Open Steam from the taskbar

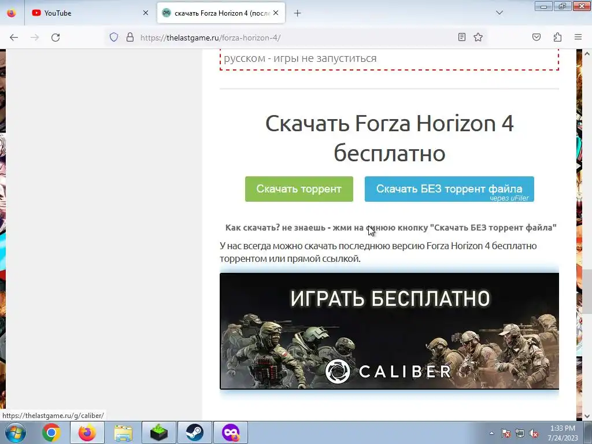[195, 432]
